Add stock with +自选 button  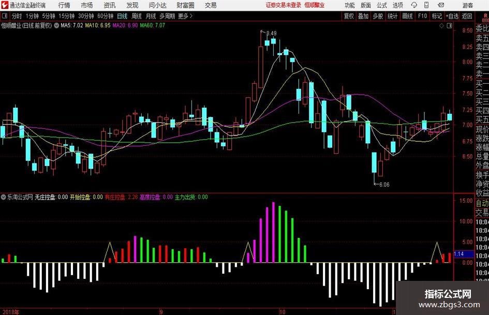click(452, 16)
